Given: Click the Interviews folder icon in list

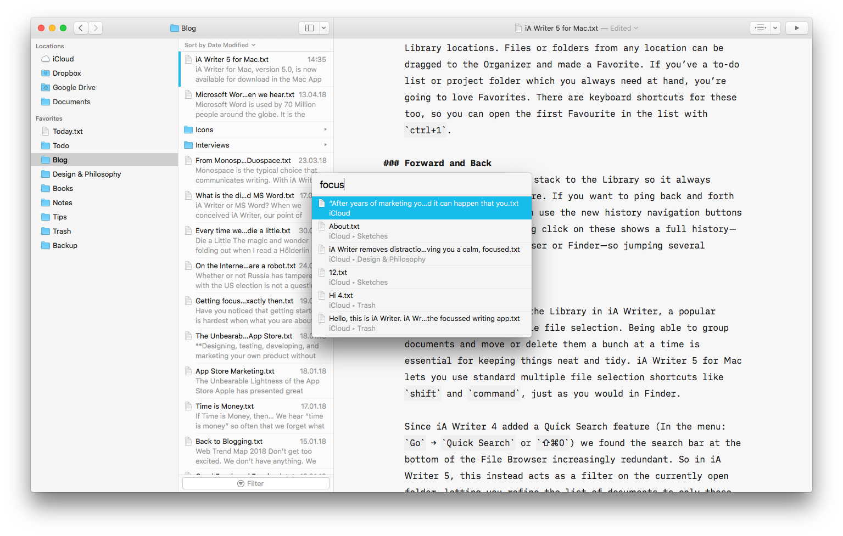Looking at the screenshot, I should (x=188, y=145).
